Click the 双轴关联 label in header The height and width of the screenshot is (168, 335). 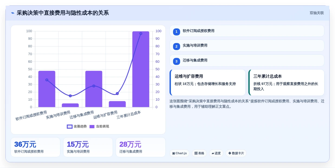pyautogui.click(x=317, y=13)
